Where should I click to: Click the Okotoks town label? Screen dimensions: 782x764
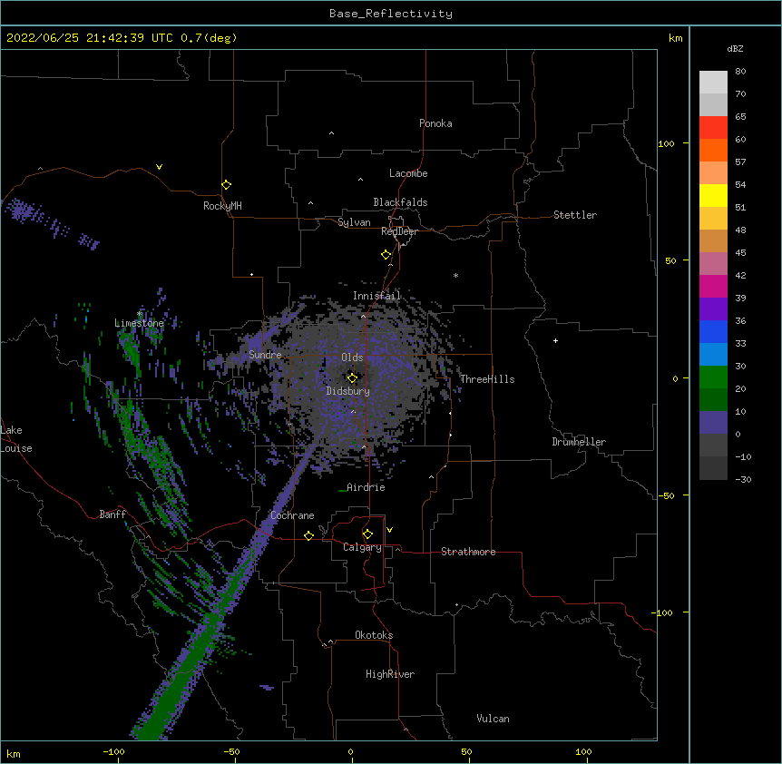[x=374, y=635]
